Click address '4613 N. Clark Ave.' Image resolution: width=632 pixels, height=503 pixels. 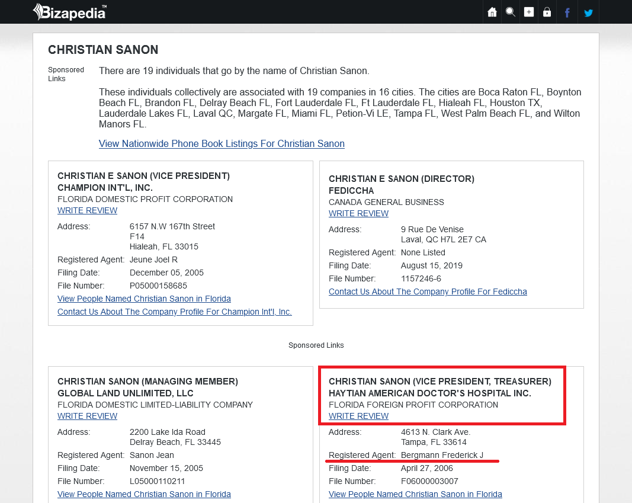point(436,432)
